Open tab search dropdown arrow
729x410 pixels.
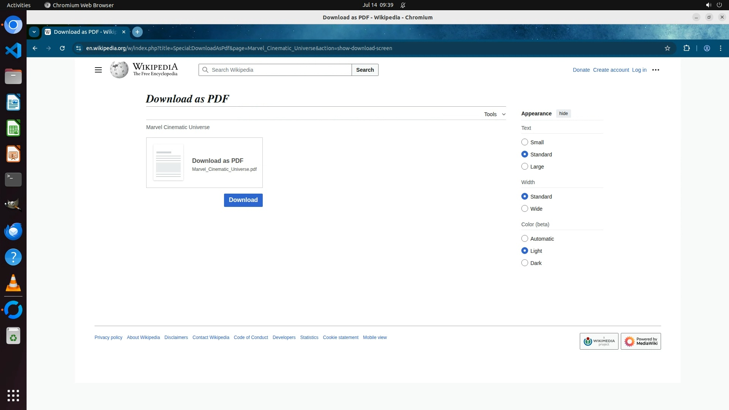pos(34,32)
